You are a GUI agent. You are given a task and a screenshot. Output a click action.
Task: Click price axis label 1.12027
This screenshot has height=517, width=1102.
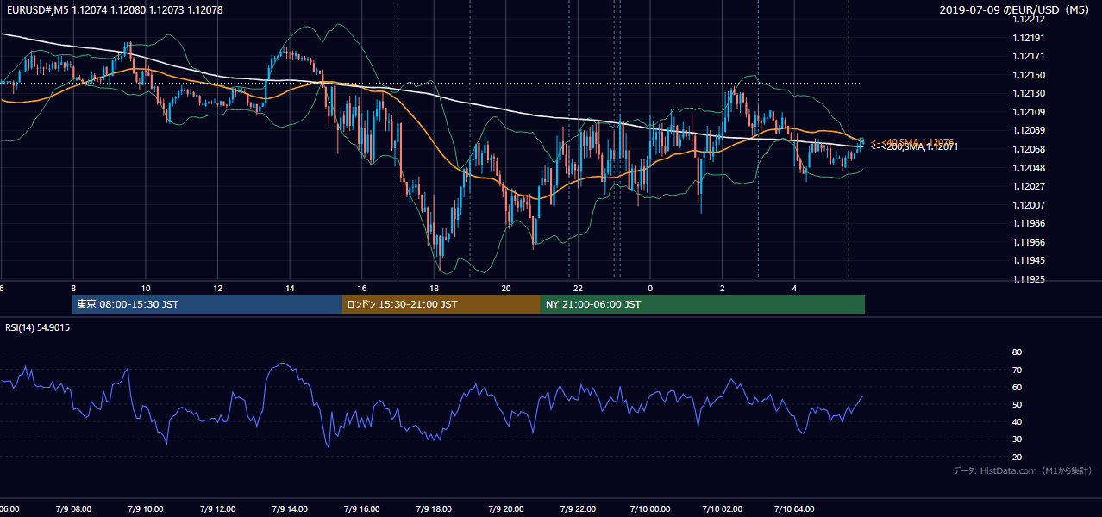1030,186
